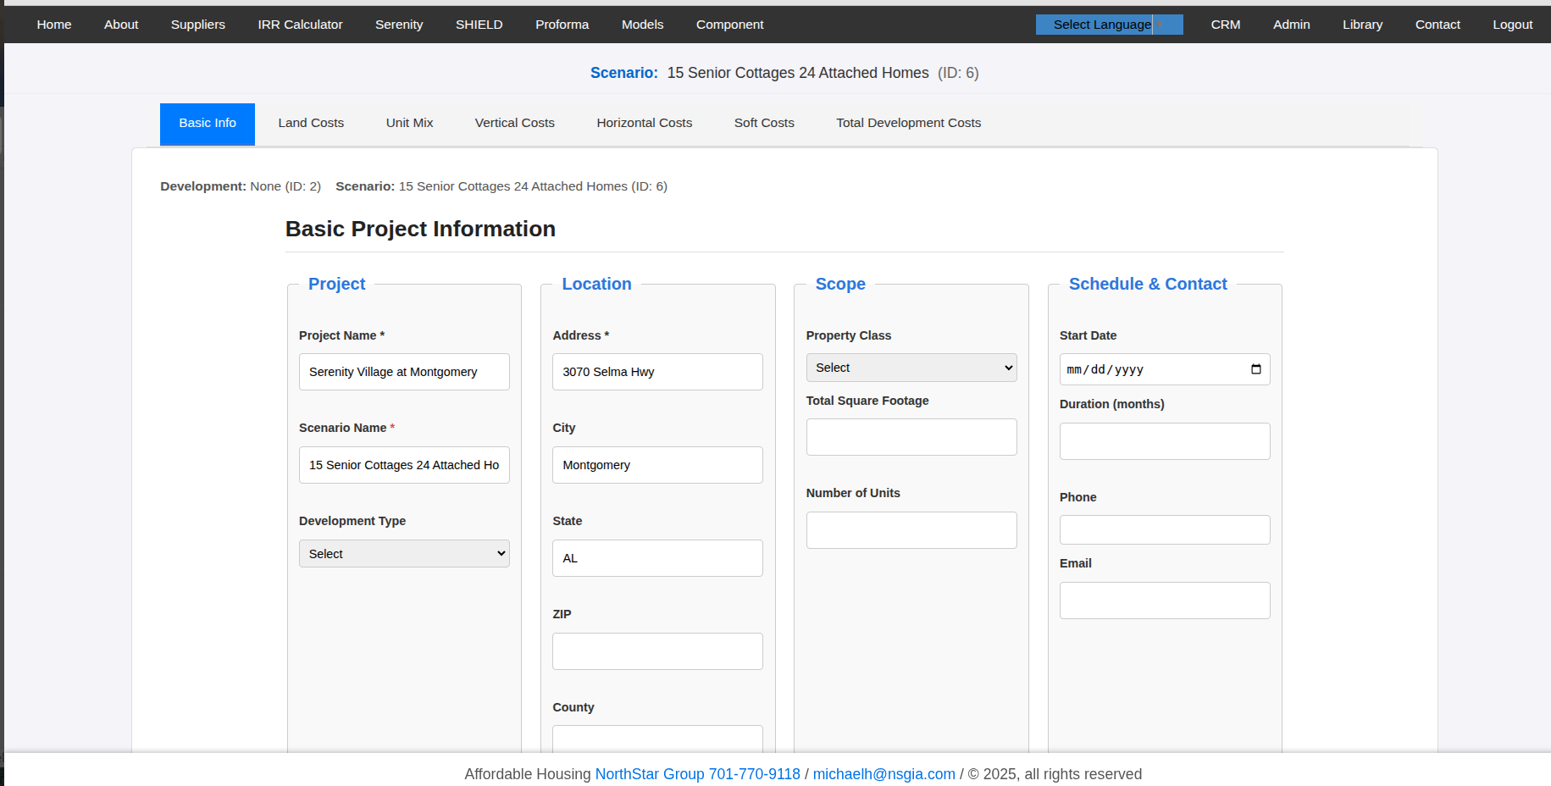Focus the Number of Units input
This screenshot has height=786, width=1551.
click(911, 530)
